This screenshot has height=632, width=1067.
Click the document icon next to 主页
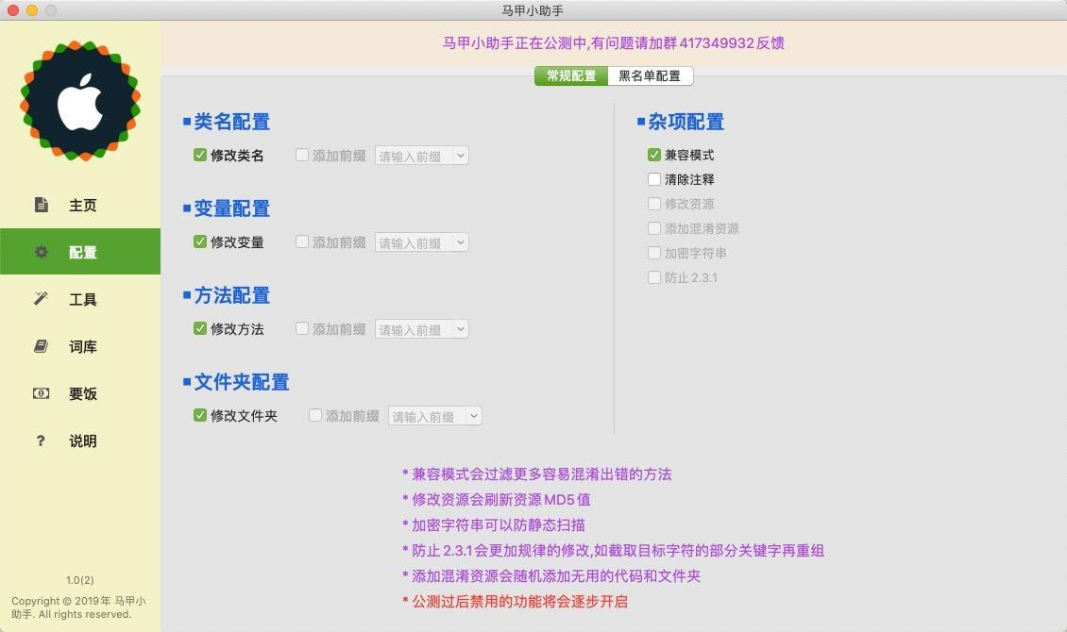tap(40, 205)
